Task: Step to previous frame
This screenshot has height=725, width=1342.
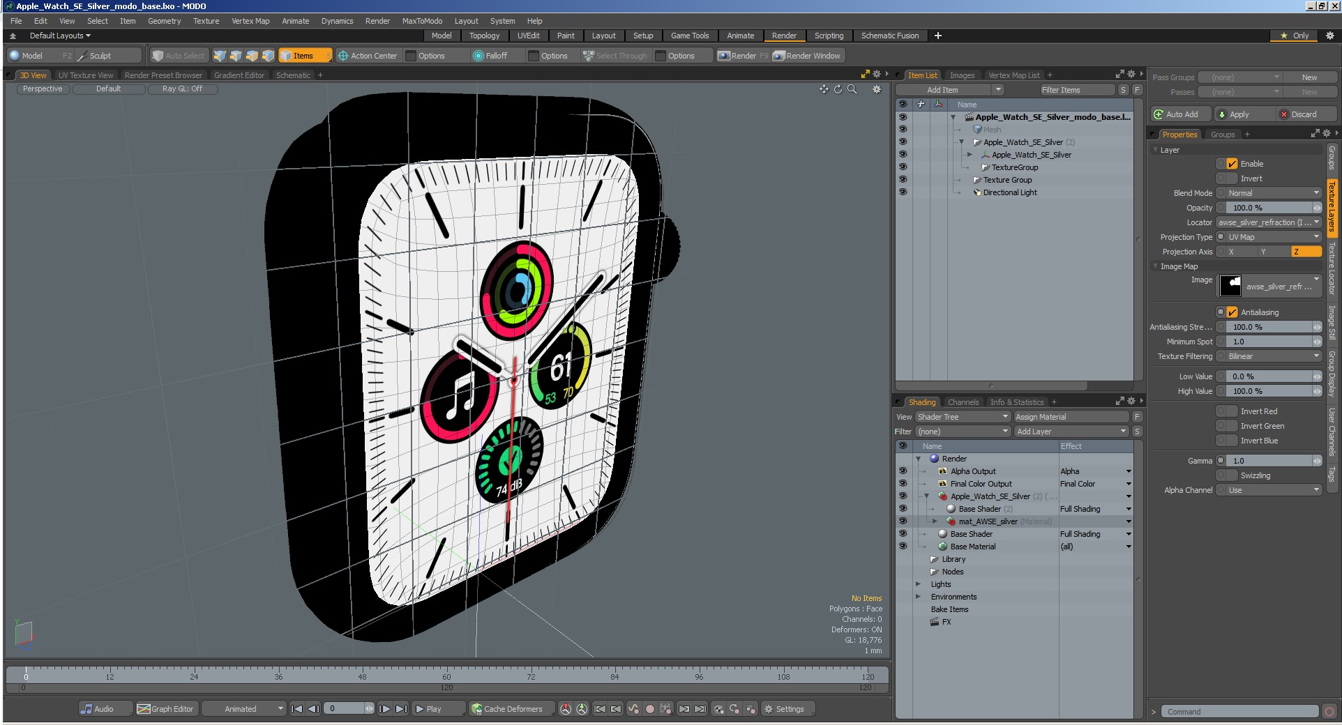Action: (314, 709)
